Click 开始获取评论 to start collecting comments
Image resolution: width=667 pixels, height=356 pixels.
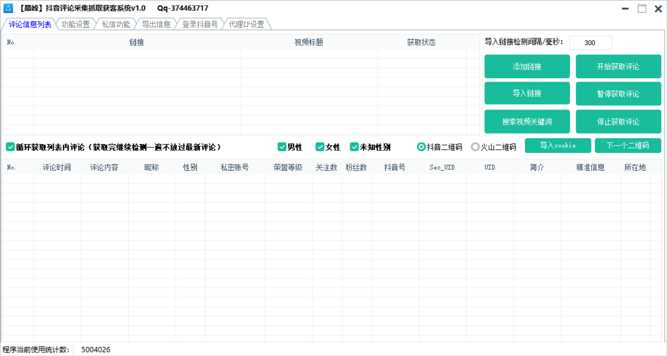coord(618,66)
